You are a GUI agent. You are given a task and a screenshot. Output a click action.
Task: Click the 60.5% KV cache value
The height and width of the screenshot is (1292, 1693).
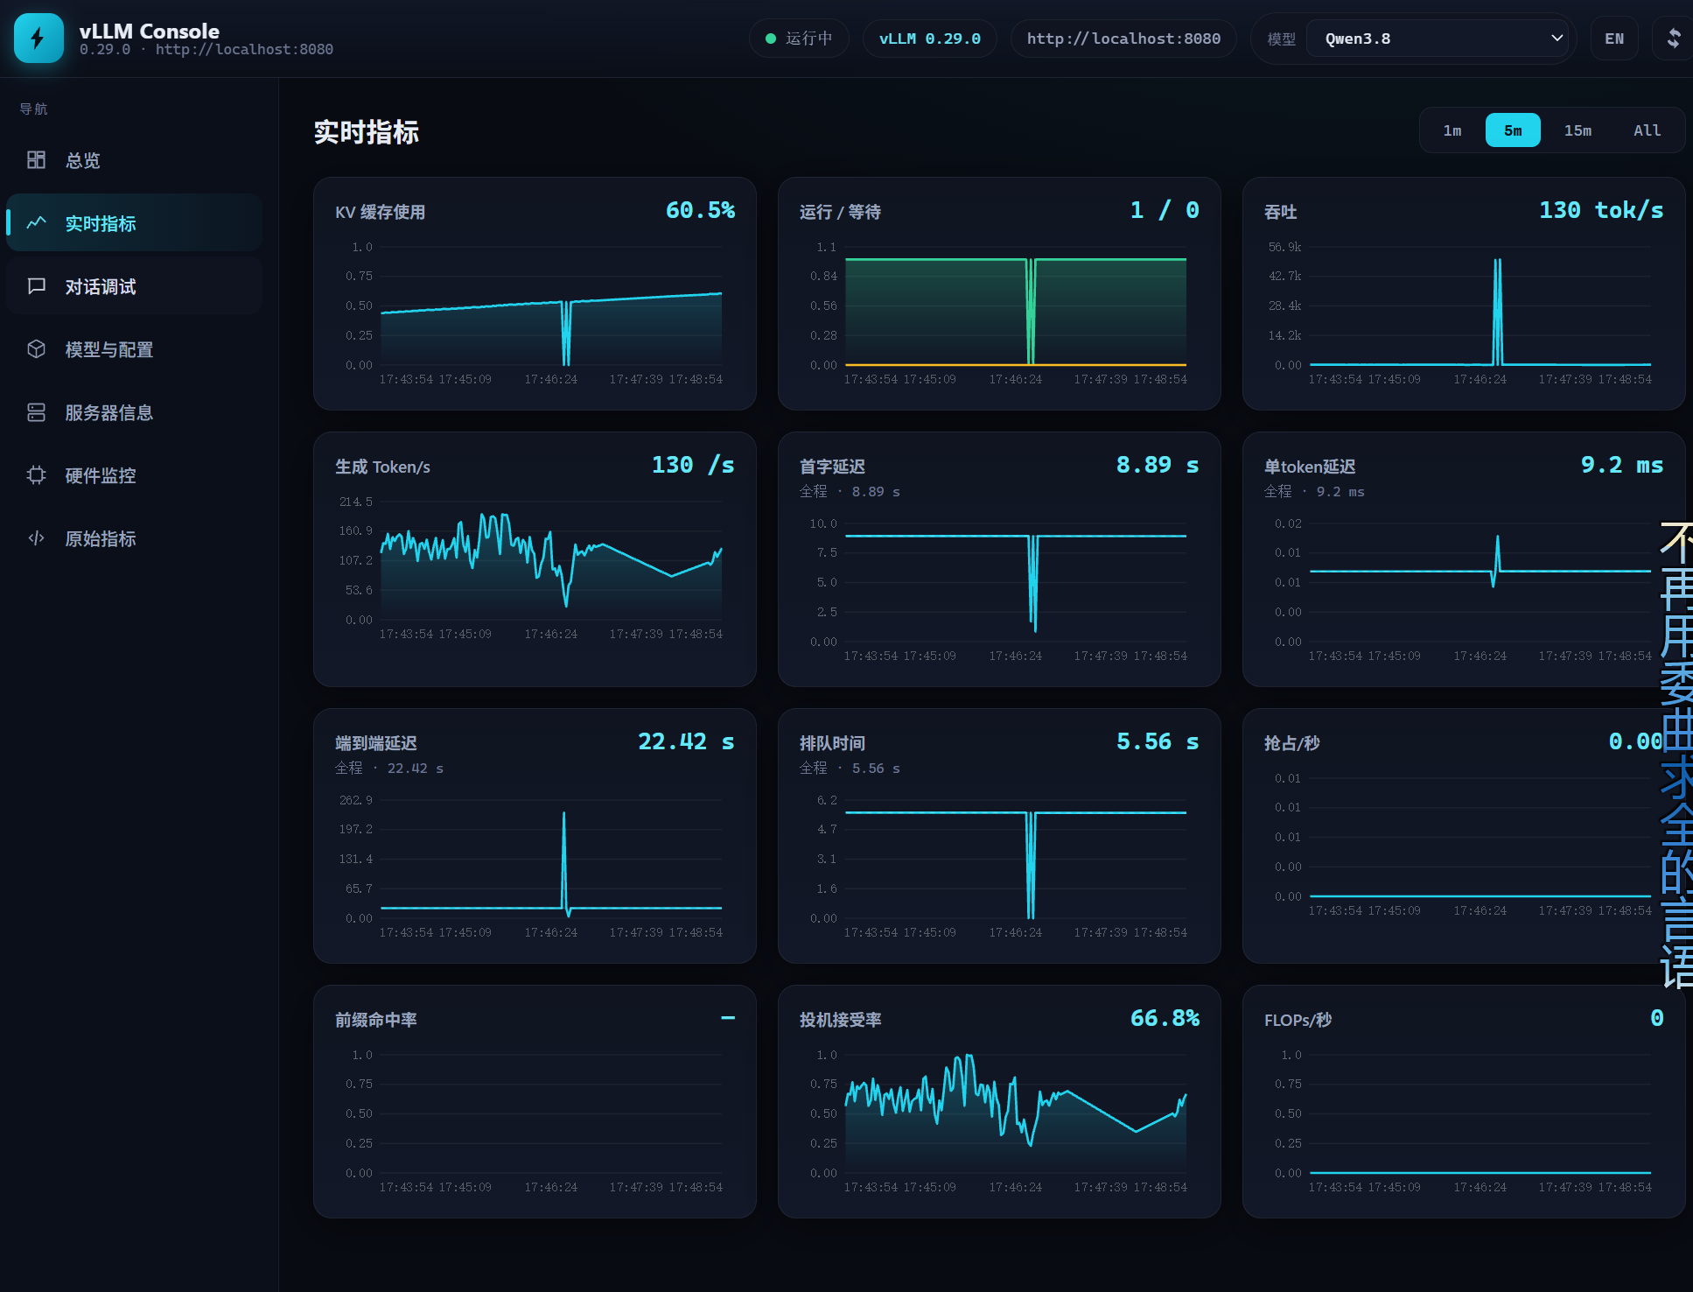(x=700, y=210)
